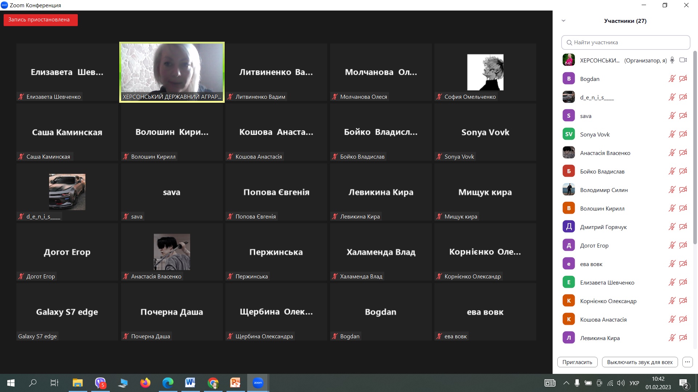Screen dimensions: 698x392
Task: Click Анастасія Власенко's camera-off icon in list
Action: point(683,153)
